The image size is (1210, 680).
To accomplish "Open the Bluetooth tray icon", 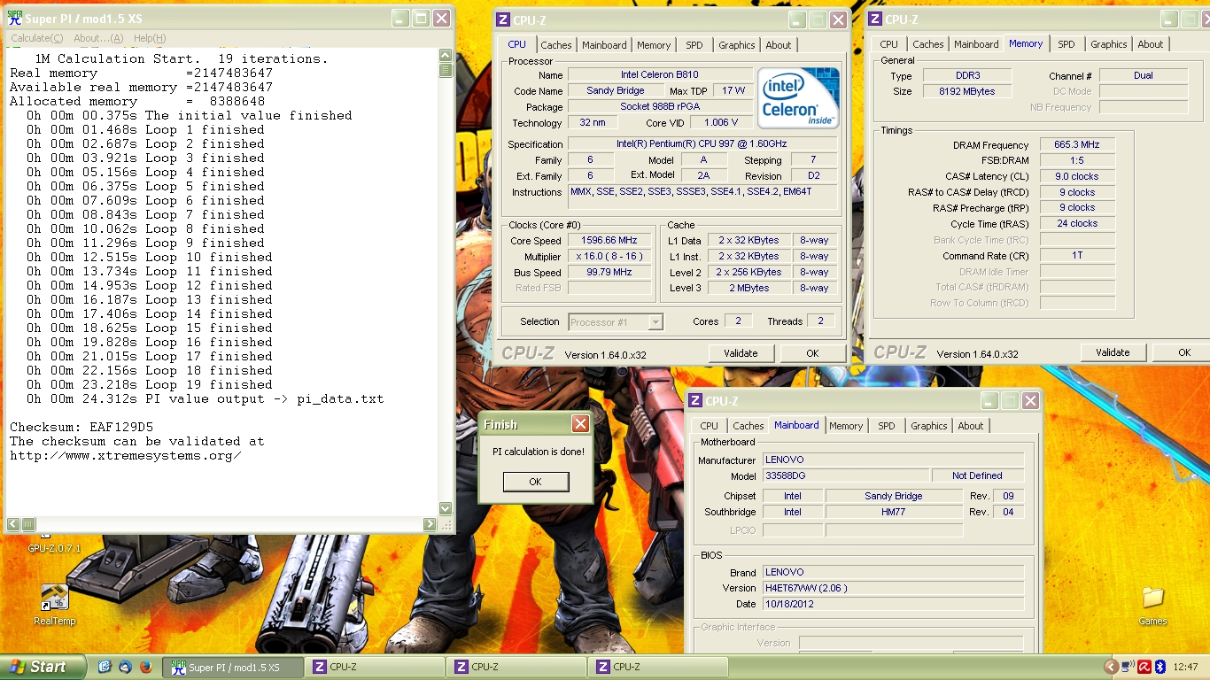I will [1160, 667].
